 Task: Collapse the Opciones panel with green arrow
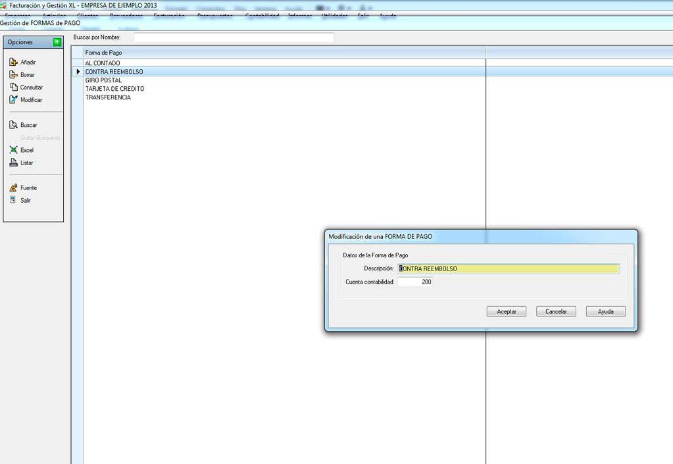pyautogui.click(x=57, y=42)
